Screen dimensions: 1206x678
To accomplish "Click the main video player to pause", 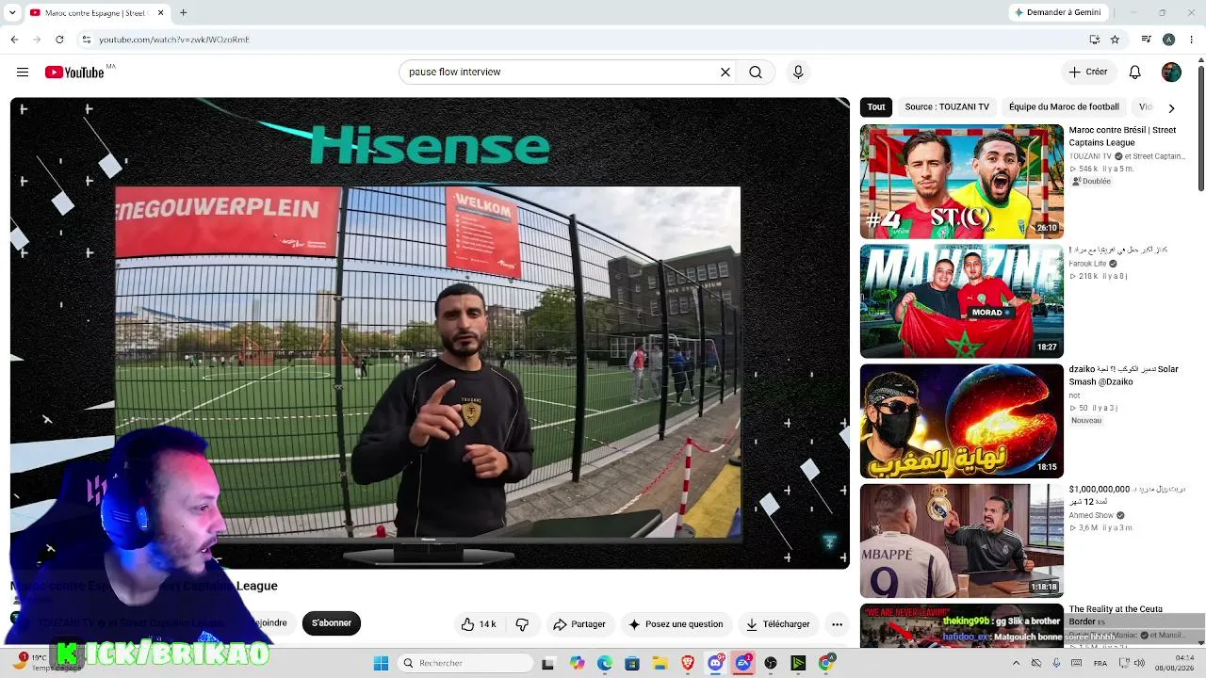I will tap(430, 333).
